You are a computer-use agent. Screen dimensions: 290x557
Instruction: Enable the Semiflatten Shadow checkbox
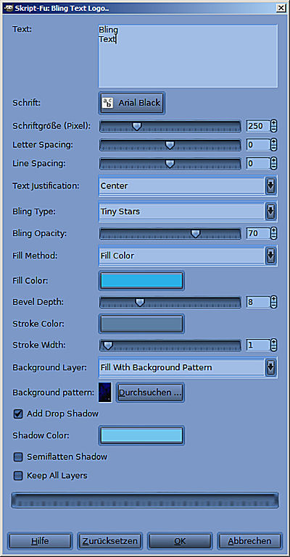18,457
